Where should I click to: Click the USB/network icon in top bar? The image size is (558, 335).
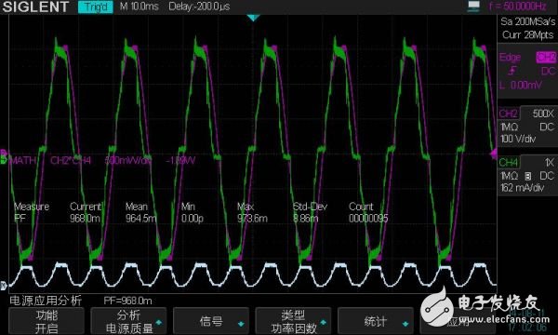click(473, 7)
